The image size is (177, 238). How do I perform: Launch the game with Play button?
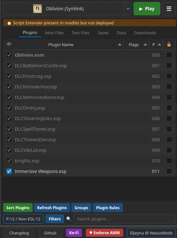point(147,9)
